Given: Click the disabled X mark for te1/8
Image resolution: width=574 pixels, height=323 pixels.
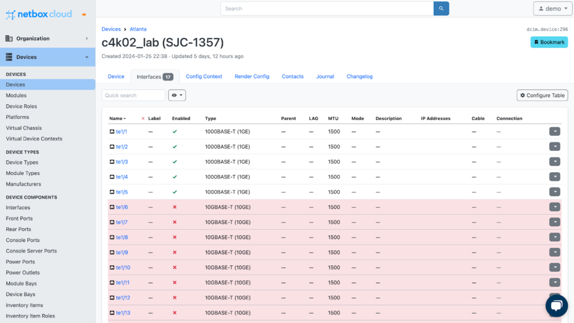Looking at the screenshot, I should [x=175, y=238].
